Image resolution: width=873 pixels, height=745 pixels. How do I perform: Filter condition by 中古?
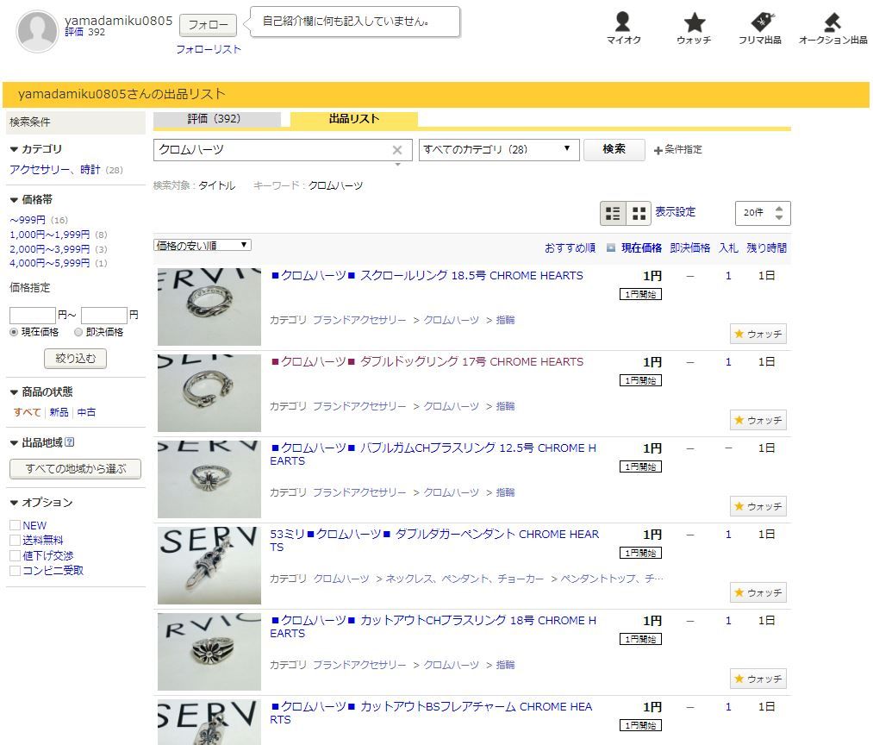[86, 412]
